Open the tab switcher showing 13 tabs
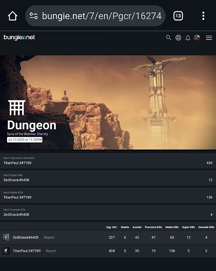 178,16
